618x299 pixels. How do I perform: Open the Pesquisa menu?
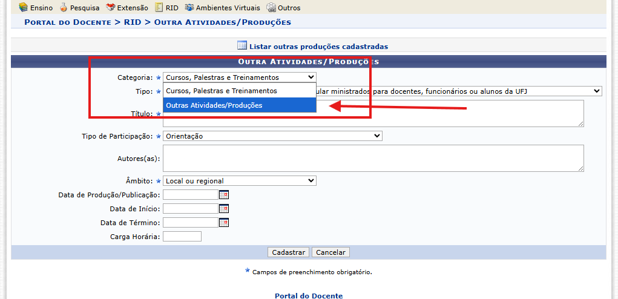point(79,7)
